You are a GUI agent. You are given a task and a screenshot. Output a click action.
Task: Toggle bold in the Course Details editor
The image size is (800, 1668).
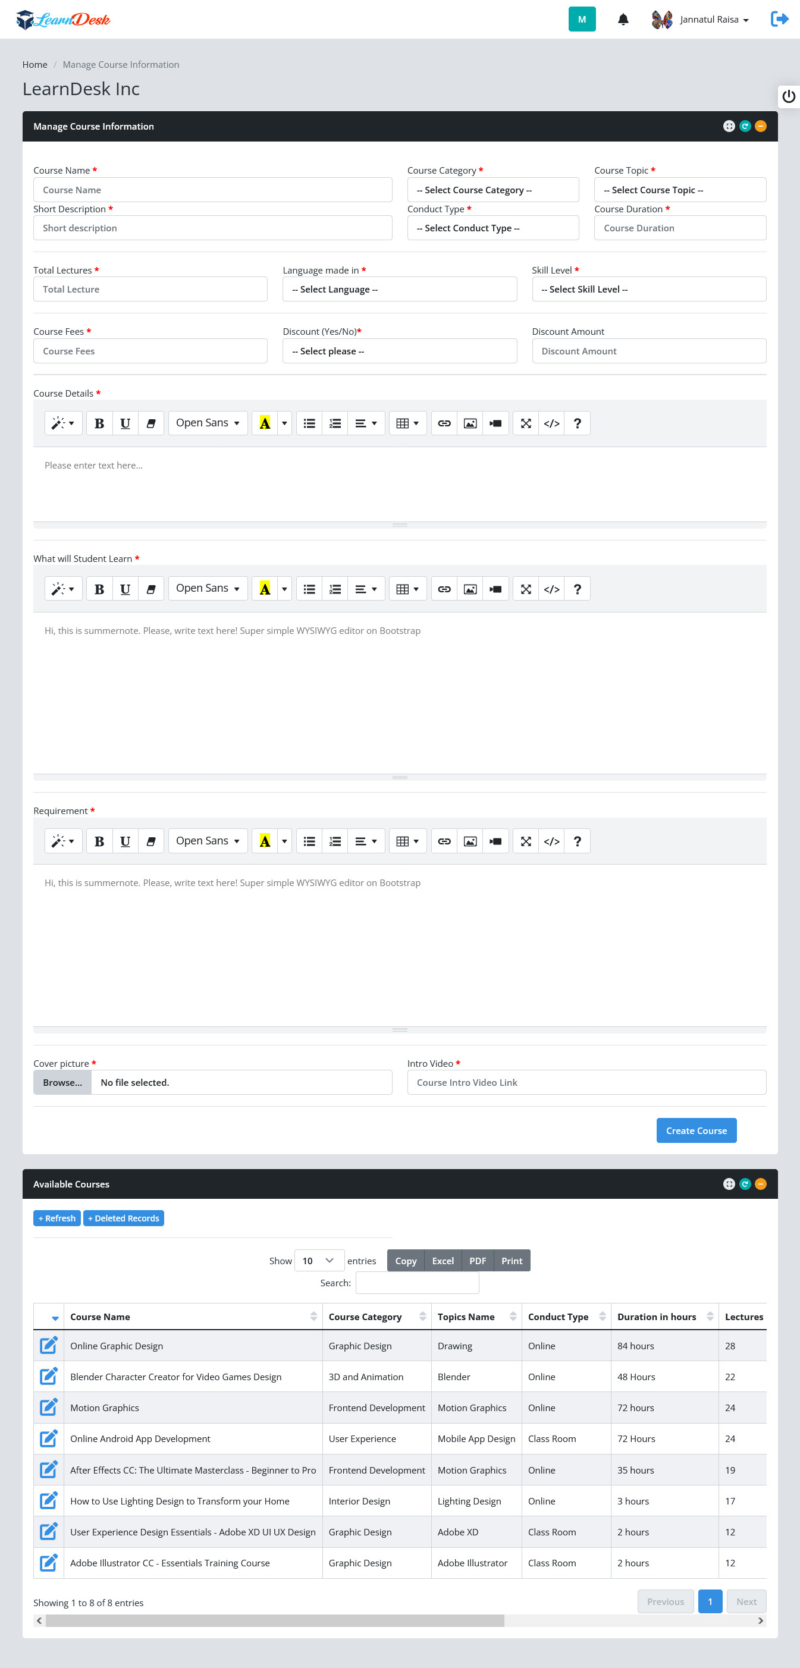[x=99, y=423]
